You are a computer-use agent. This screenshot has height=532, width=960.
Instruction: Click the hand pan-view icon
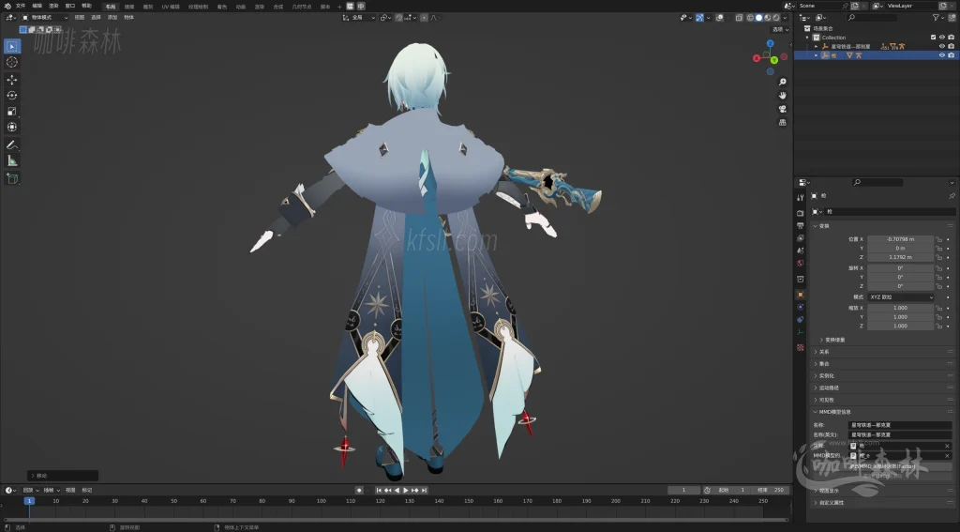[782, 95]
